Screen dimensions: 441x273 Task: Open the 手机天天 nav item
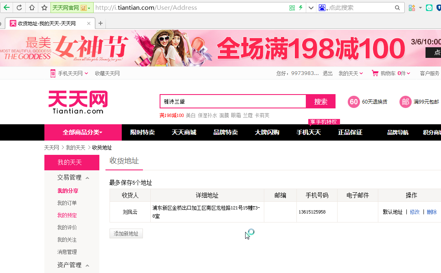point(309,132)
